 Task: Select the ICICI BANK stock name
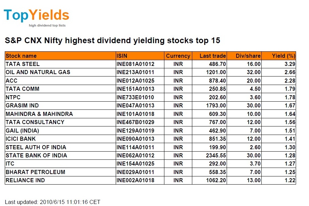(20, 139)
